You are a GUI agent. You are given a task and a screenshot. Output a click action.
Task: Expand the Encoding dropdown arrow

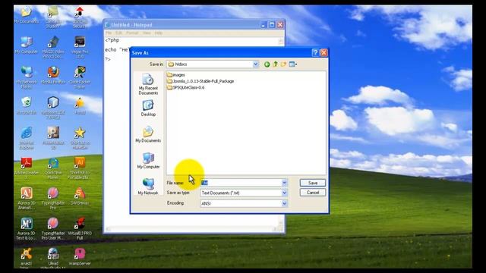(284, 204)
